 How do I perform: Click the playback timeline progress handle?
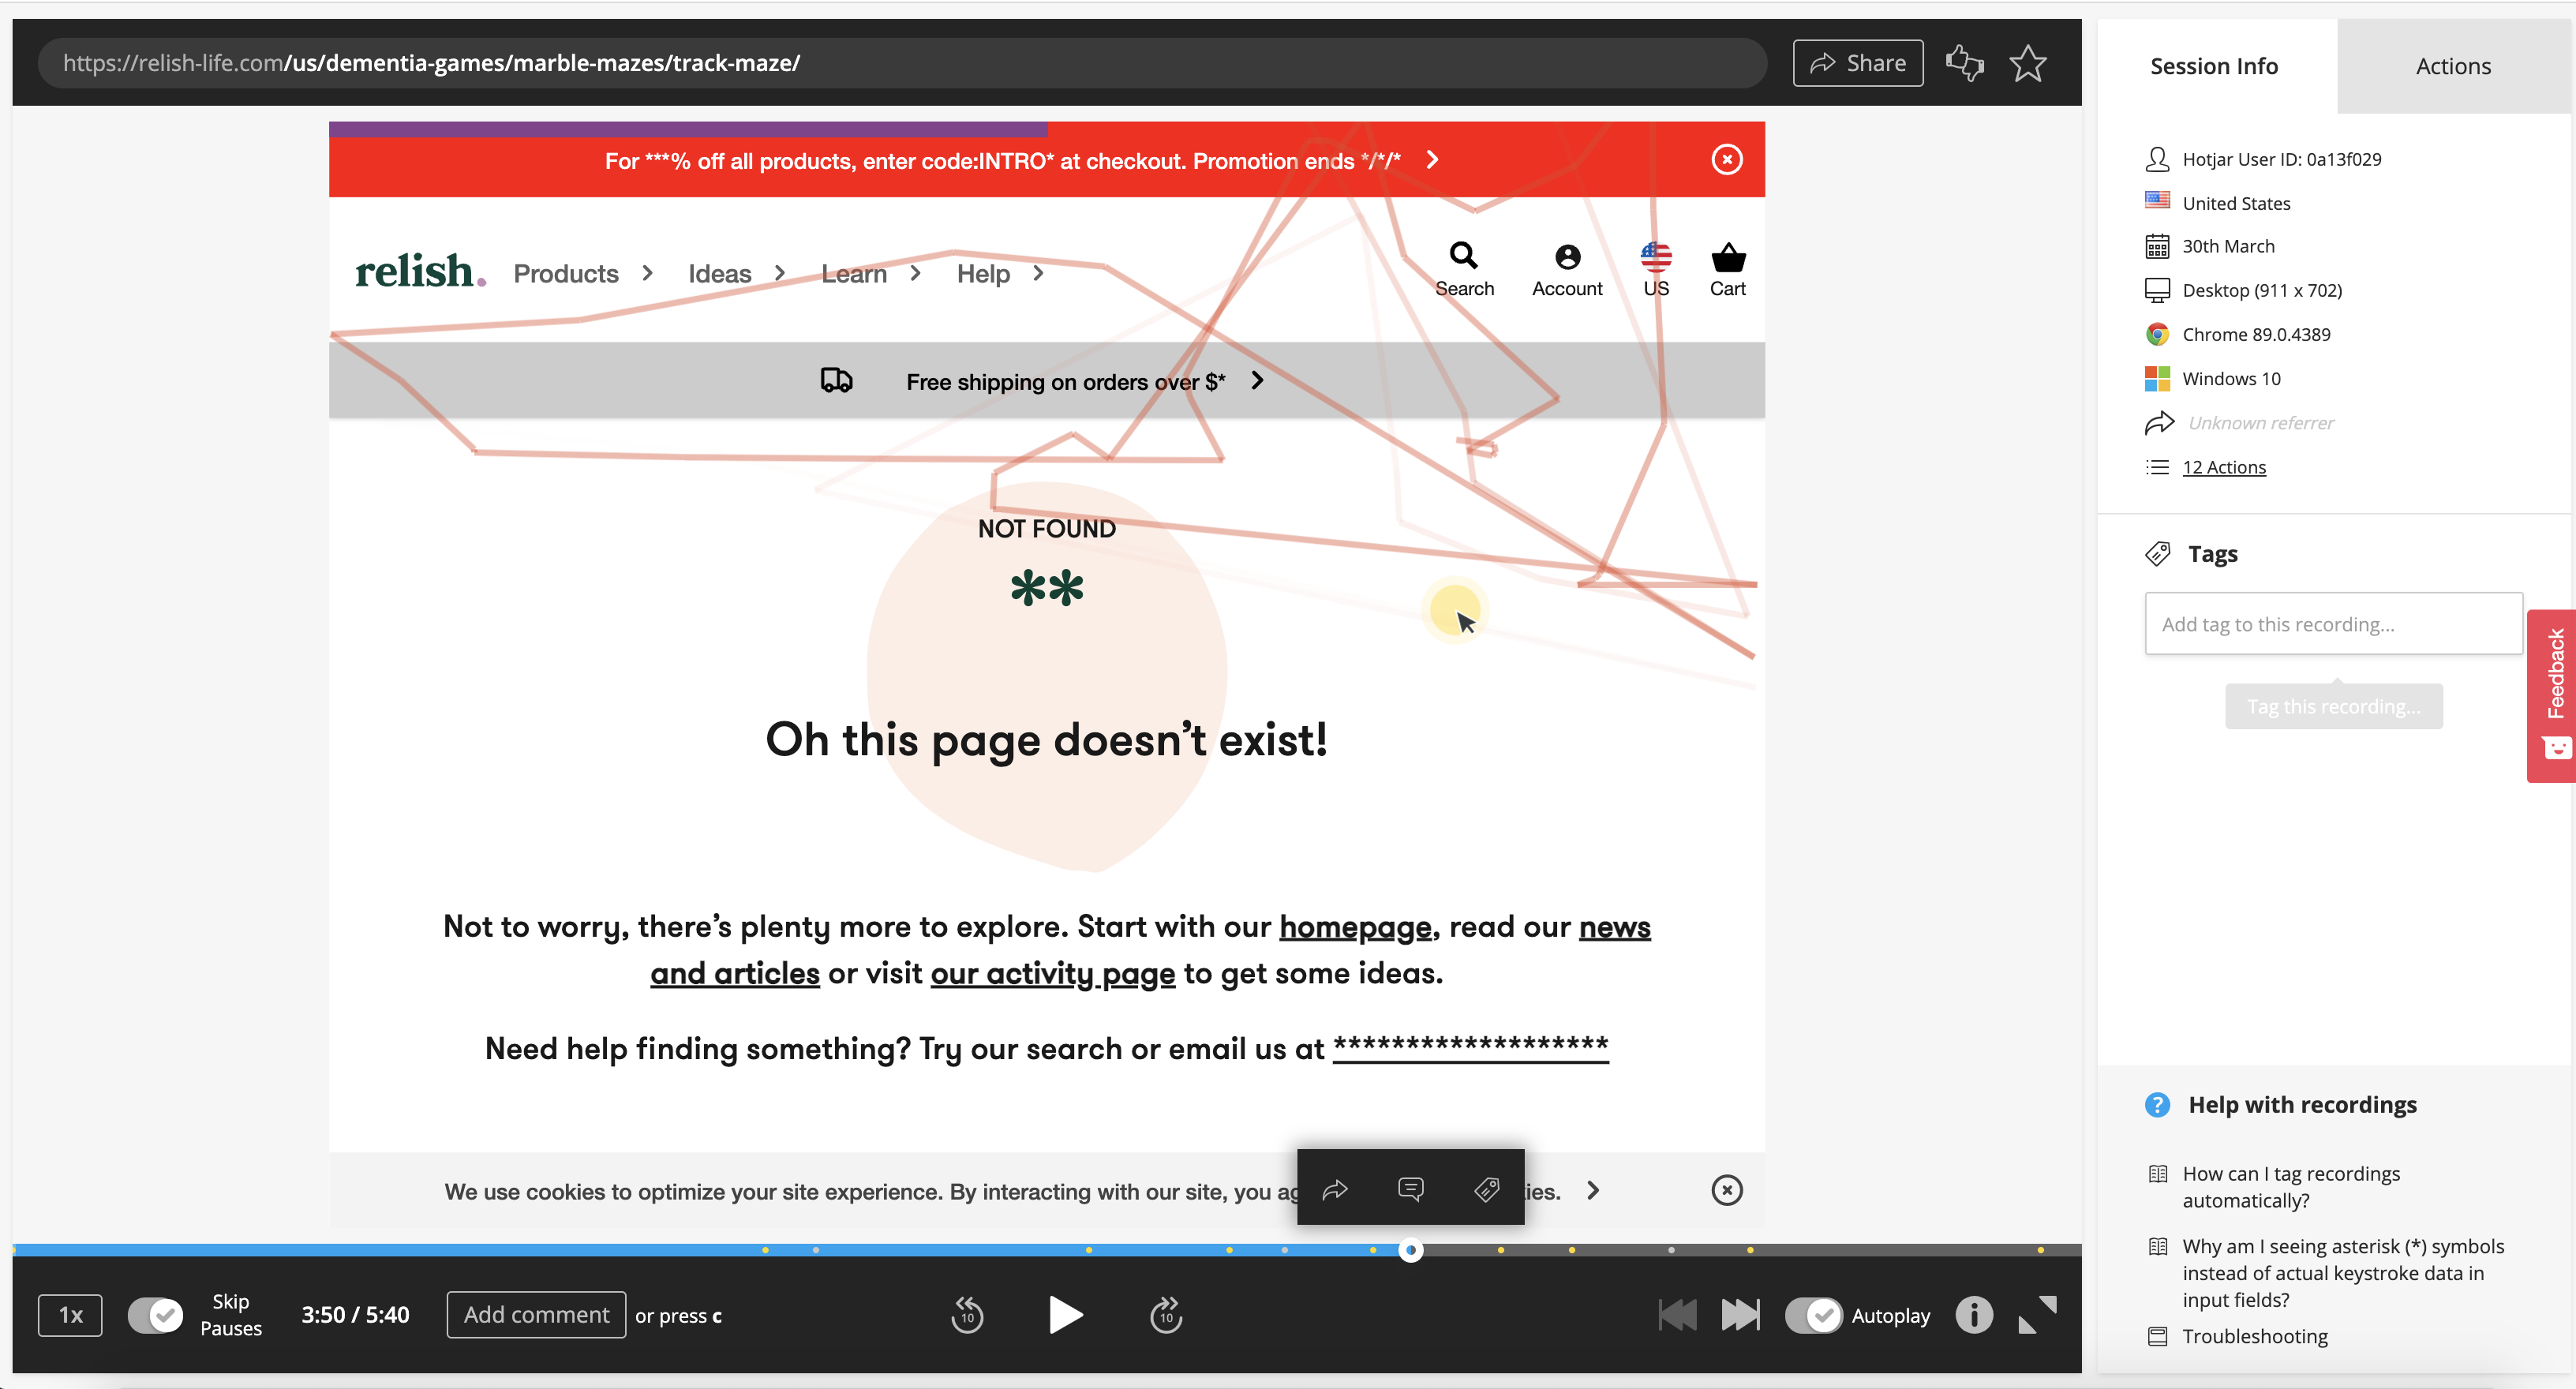pyautogui.click(x=1410, y=1250)
